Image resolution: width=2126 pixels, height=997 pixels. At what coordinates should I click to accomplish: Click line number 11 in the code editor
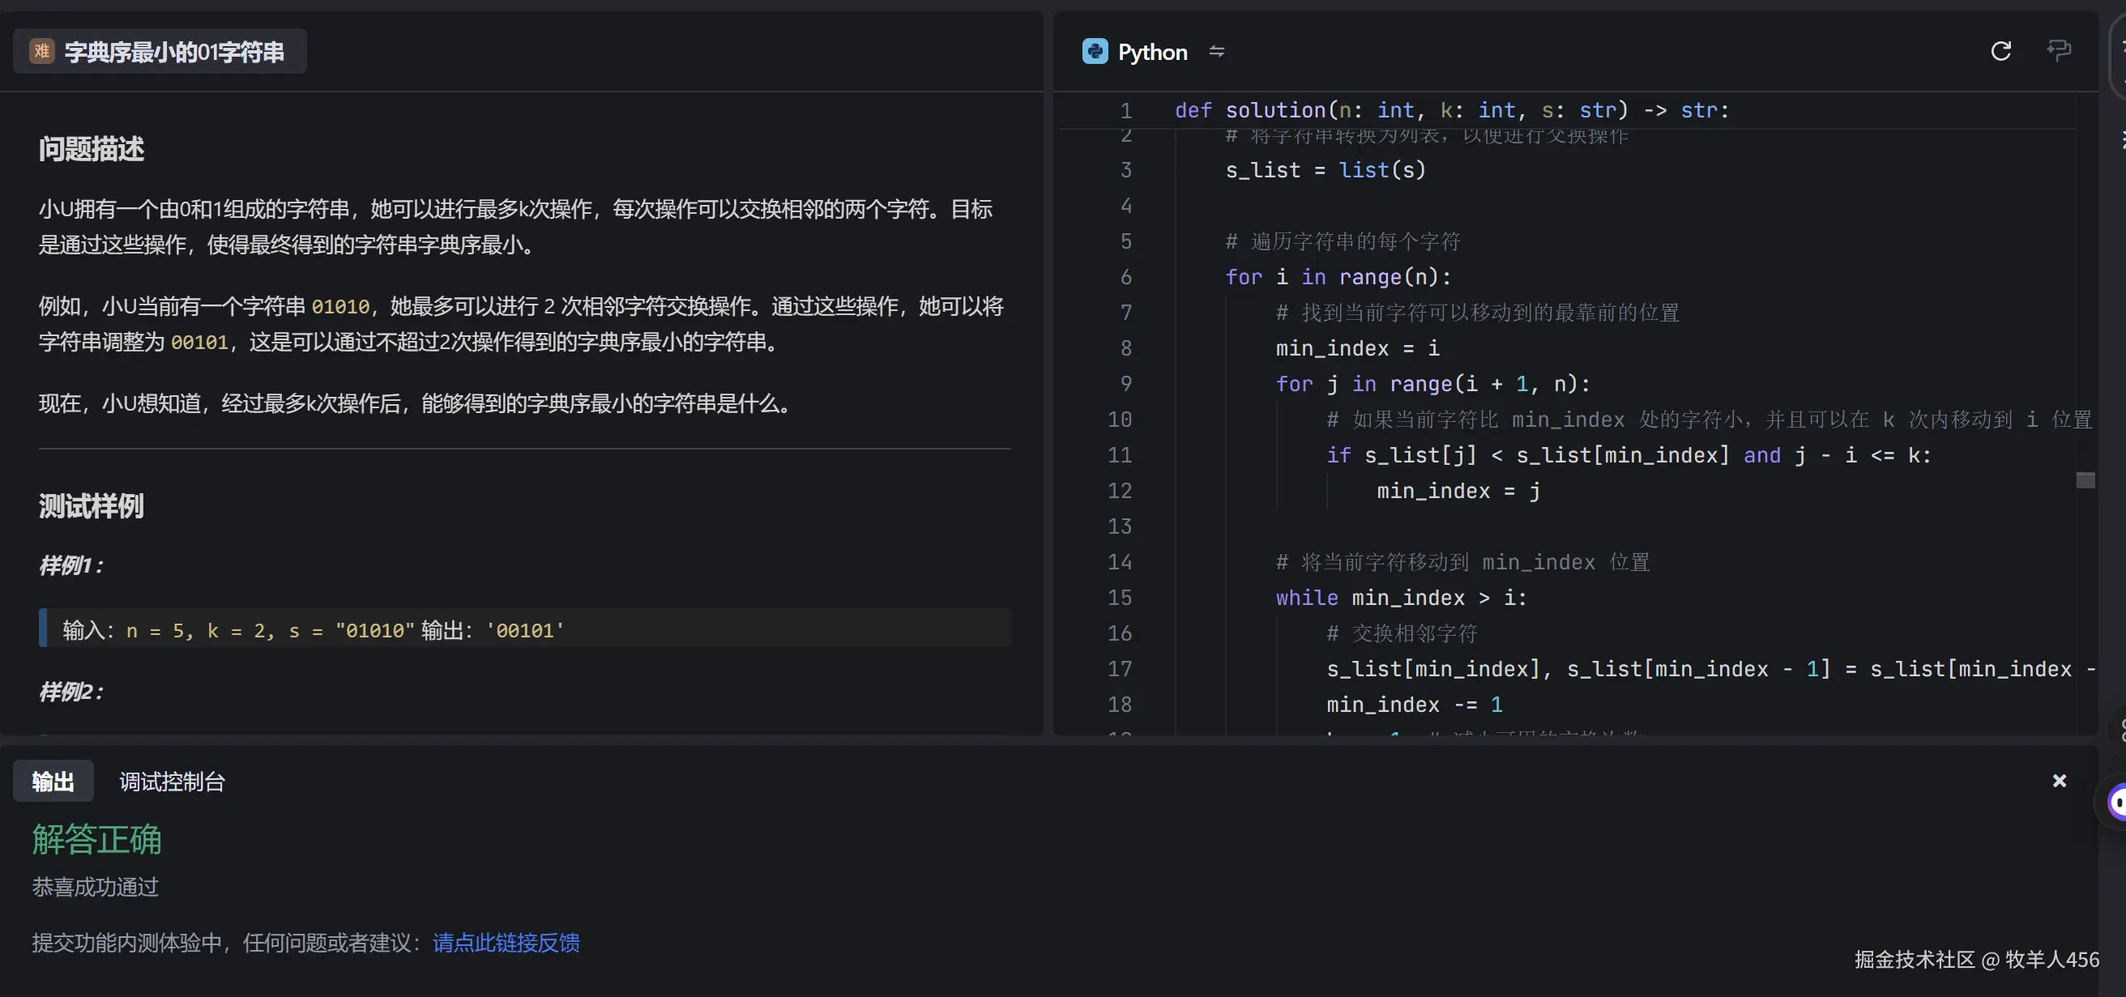pos(1120,454)
